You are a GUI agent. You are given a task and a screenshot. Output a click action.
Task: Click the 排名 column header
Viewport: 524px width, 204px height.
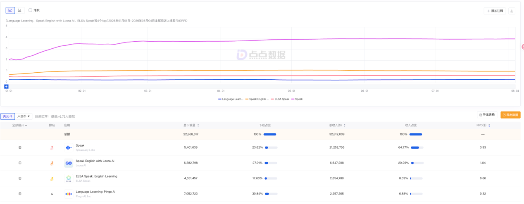click(52, 125)
